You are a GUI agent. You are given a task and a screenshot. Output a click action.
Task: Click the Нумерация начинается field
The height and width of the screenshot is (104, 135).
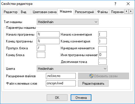coord(103,49)
